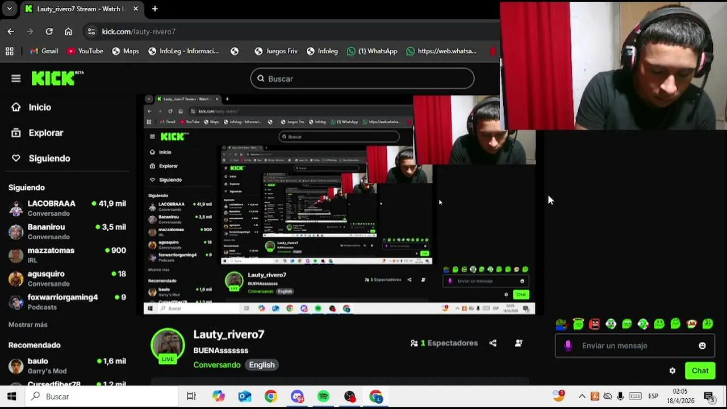Open Outlook from taskbar
727x409 pixels.
pyautogui.click(x=245, y=397)
